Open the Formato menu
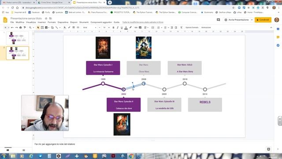 coord(52,22)
